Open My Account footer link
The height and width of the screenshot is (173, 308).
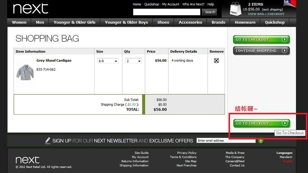tap(140, 157)
